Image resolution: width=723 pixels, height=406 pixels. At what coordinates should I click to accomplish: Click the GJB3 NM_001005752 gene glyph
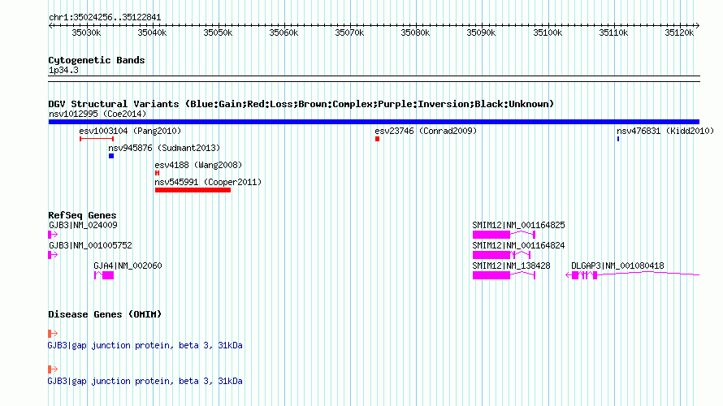coord(53,255)
